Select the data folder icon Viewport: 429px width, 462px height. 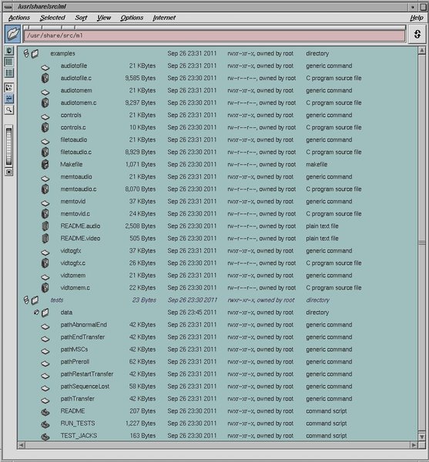point(45,313)
